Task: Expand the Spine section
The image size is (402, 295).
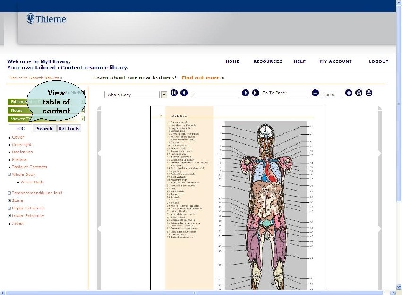Action: point(9,200)
